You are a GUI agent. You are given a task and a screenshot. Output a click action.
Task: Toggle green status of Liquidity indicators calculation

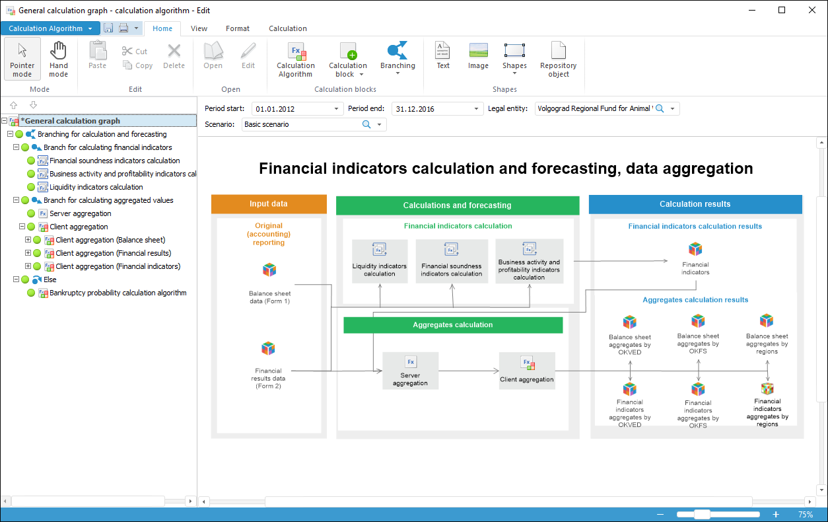31,187
